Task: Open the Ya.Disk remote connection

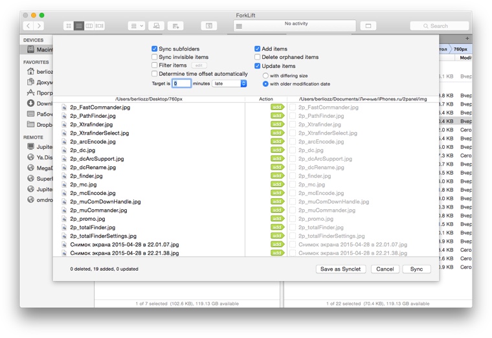Action: pyautogui.click(x=39, y=157)
